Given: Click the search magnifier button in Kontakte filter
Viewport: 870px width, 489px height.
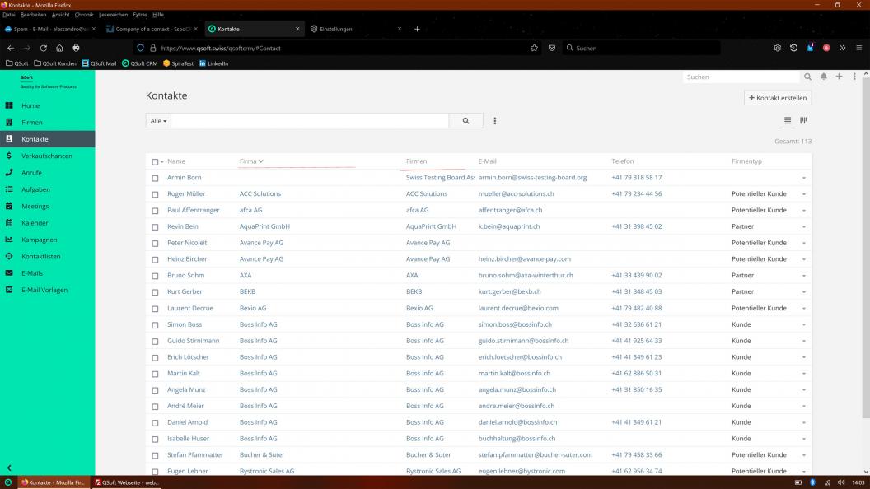Looking at the screenshot, I should click(x=465, y=121).
